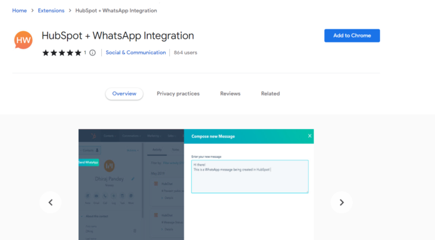Click the 864 users text
This screenshot has height=240, width=435.
point(186,52)
